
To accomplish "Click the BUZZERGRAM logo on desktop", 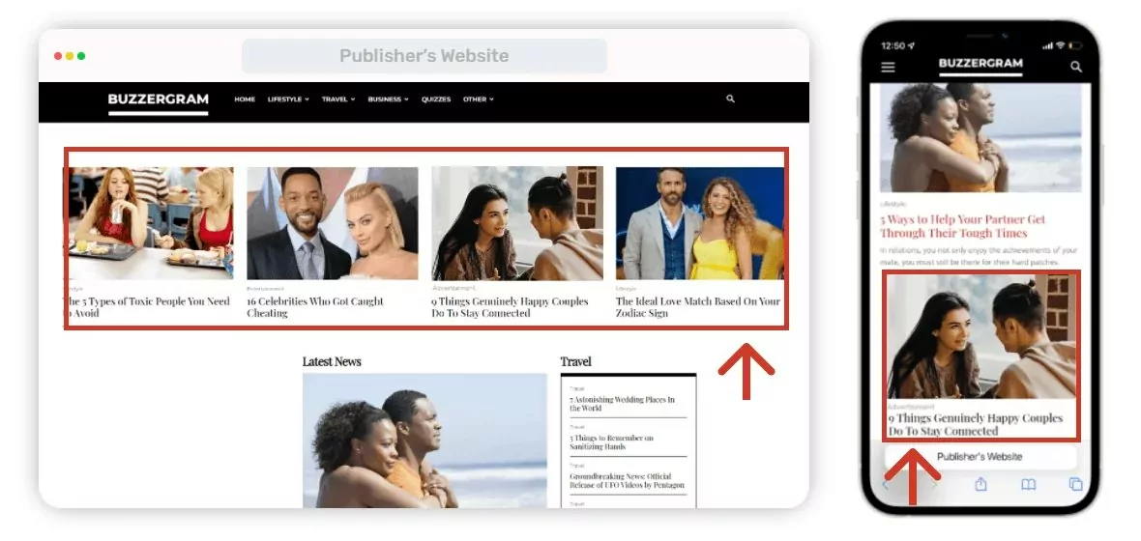I will [x=158, y=99].
